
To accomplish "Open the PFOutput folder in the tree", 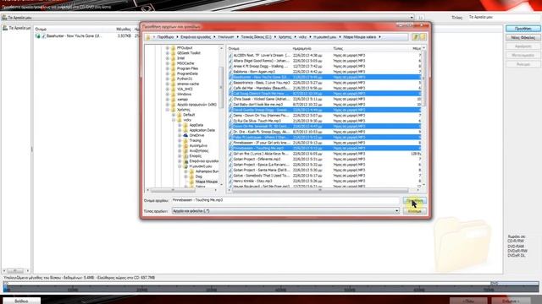I will tap(185, 48).
